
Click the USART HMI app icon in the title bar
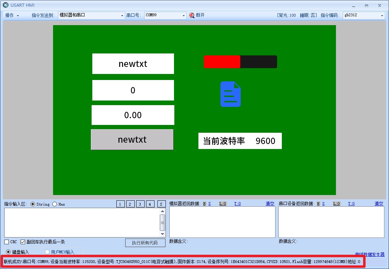[5, 5]
